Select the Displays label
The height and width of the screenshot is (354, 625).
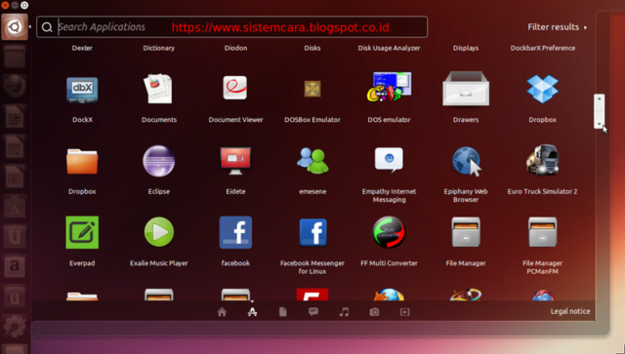[x=466, y=48]
